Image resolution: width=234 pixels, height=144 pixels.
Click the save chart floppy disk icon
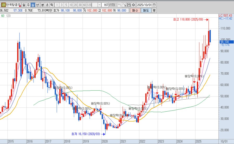[129, 5]
